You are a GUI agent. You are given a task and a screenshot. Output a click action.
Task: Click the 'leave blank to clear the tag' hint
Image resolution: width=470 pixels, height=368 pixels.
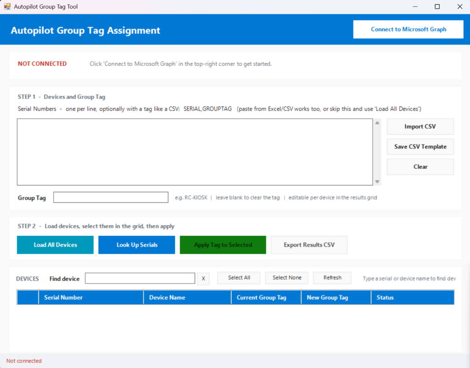point(247,198)
